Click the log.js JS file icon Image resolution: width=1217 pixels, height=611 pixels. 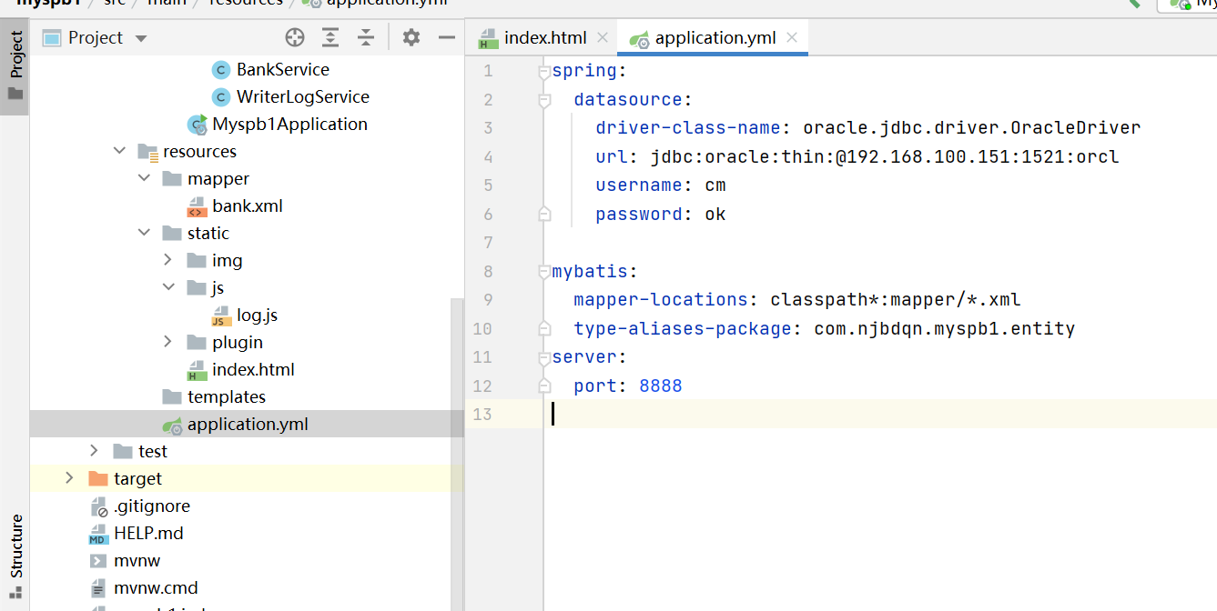(x=221, y=316)
